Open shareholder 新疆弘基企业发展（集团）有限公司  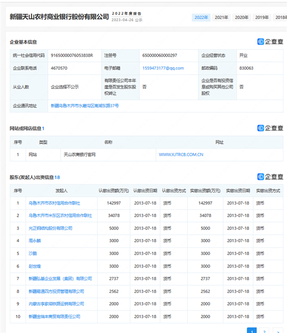(61, 278)
